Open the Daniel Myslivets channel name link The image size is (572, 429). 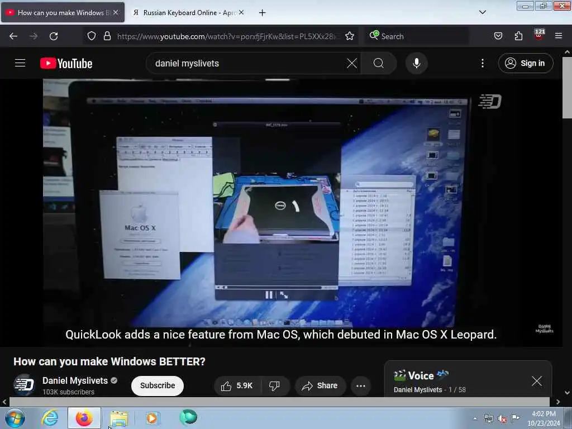[75, 380]
